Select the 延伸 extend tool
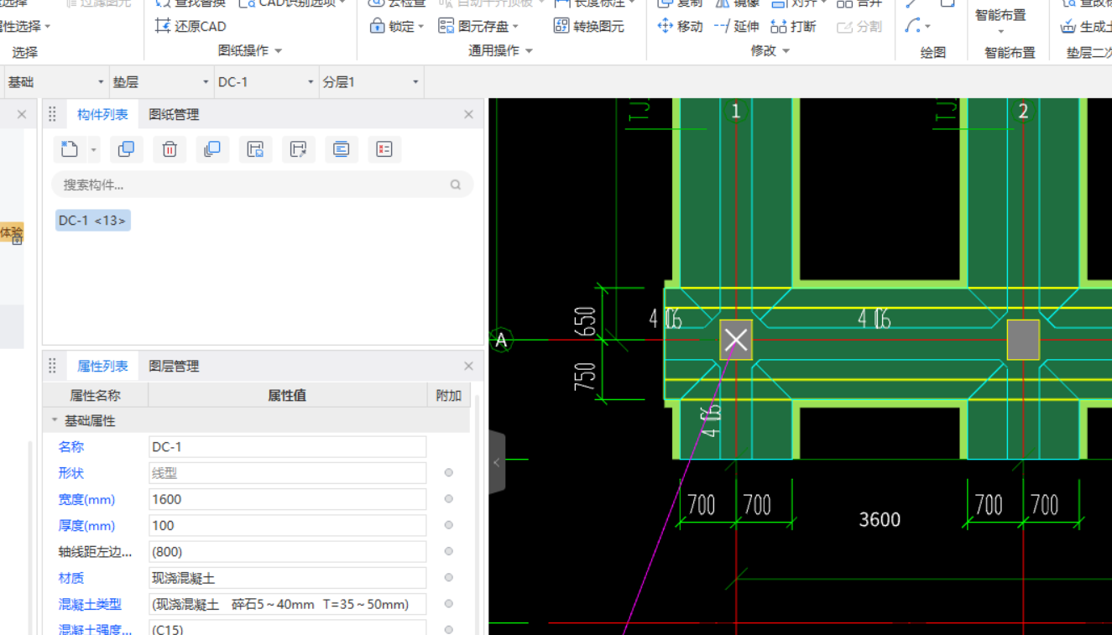Screen dimensions: 1112x635 point(736,26)
